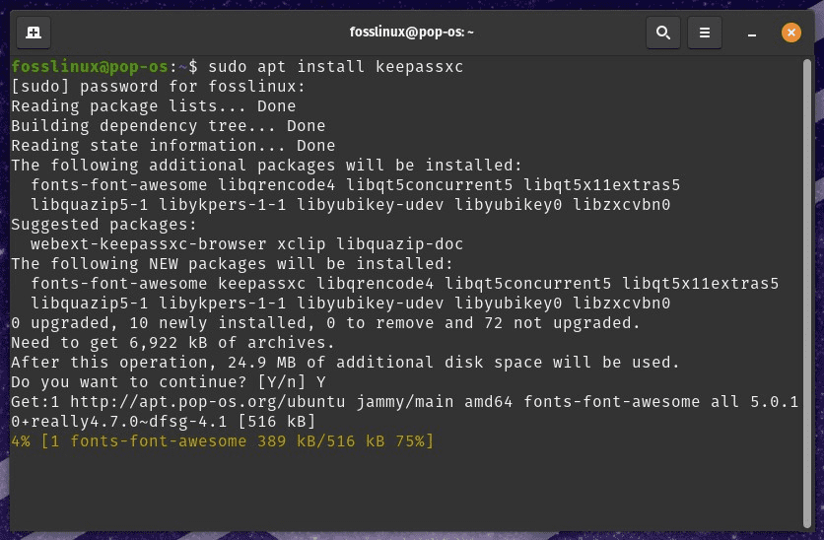This screenshot has width=824, height=540.
Task: Click 'xclip' suggested package
Action: click(301, 244)
